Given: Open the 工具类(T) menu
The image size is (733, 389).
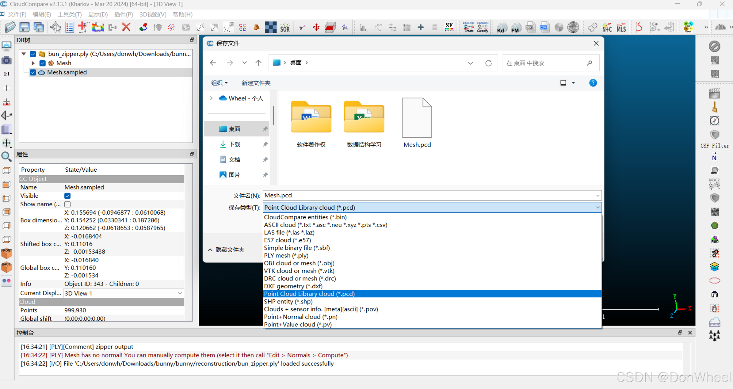Looking at the screenshot, I should click(x=69, y=14).
